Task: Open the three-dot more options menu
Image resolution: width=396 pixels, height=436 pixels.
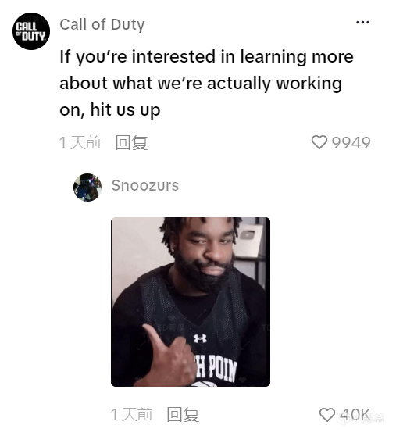Action: tap(362, 22)
